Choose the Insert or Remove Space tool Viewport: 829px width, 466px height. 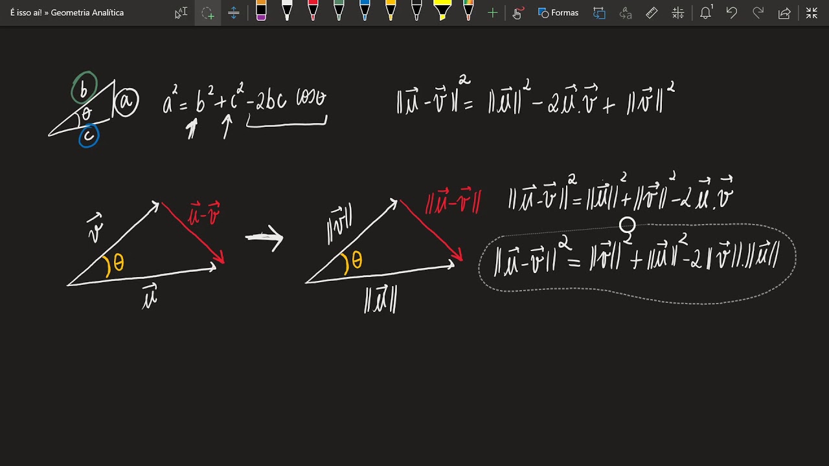click(234, 13)
